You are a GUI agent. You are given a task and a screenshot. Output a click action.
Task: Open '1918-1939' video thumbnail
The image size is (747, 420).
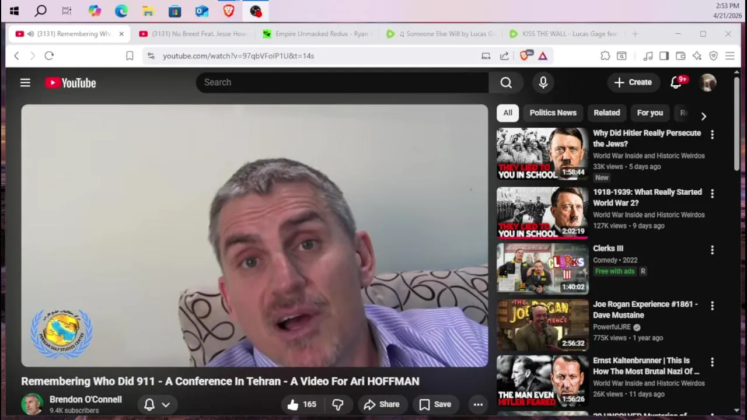point(543,212)
